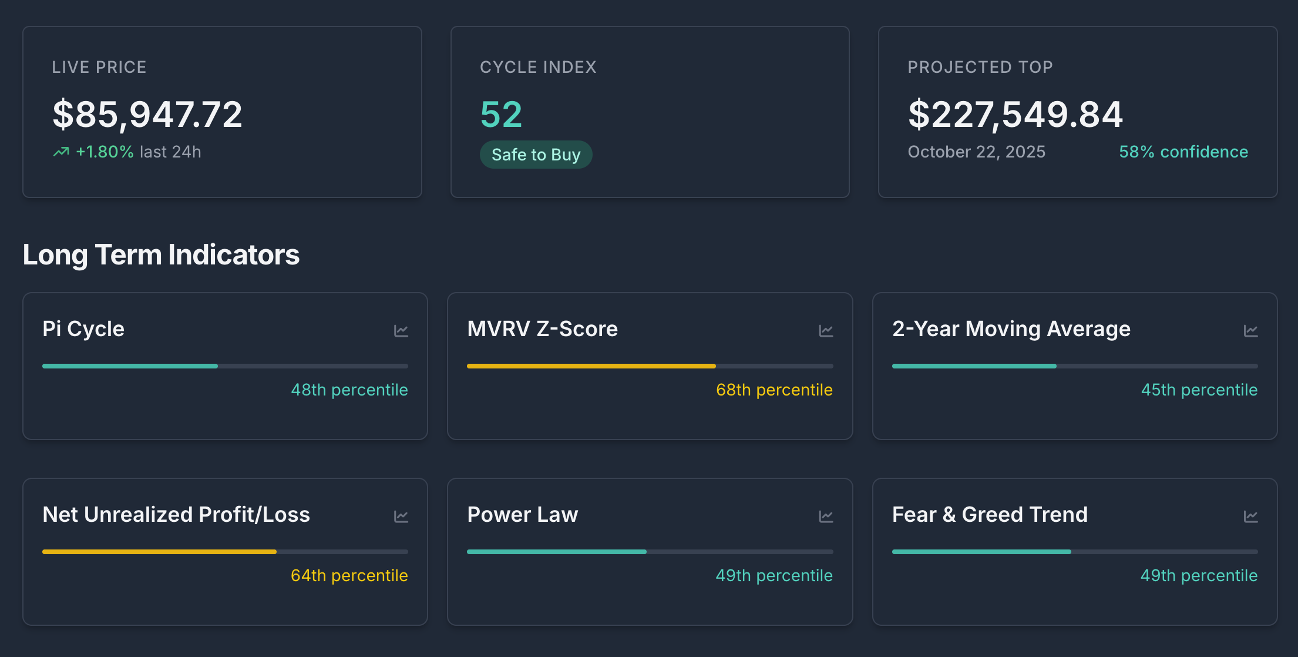Screen dimensions: 1298x657
Task: Open the Net Unrealized Profit/Loss chart icon
Action: [401, 517]
